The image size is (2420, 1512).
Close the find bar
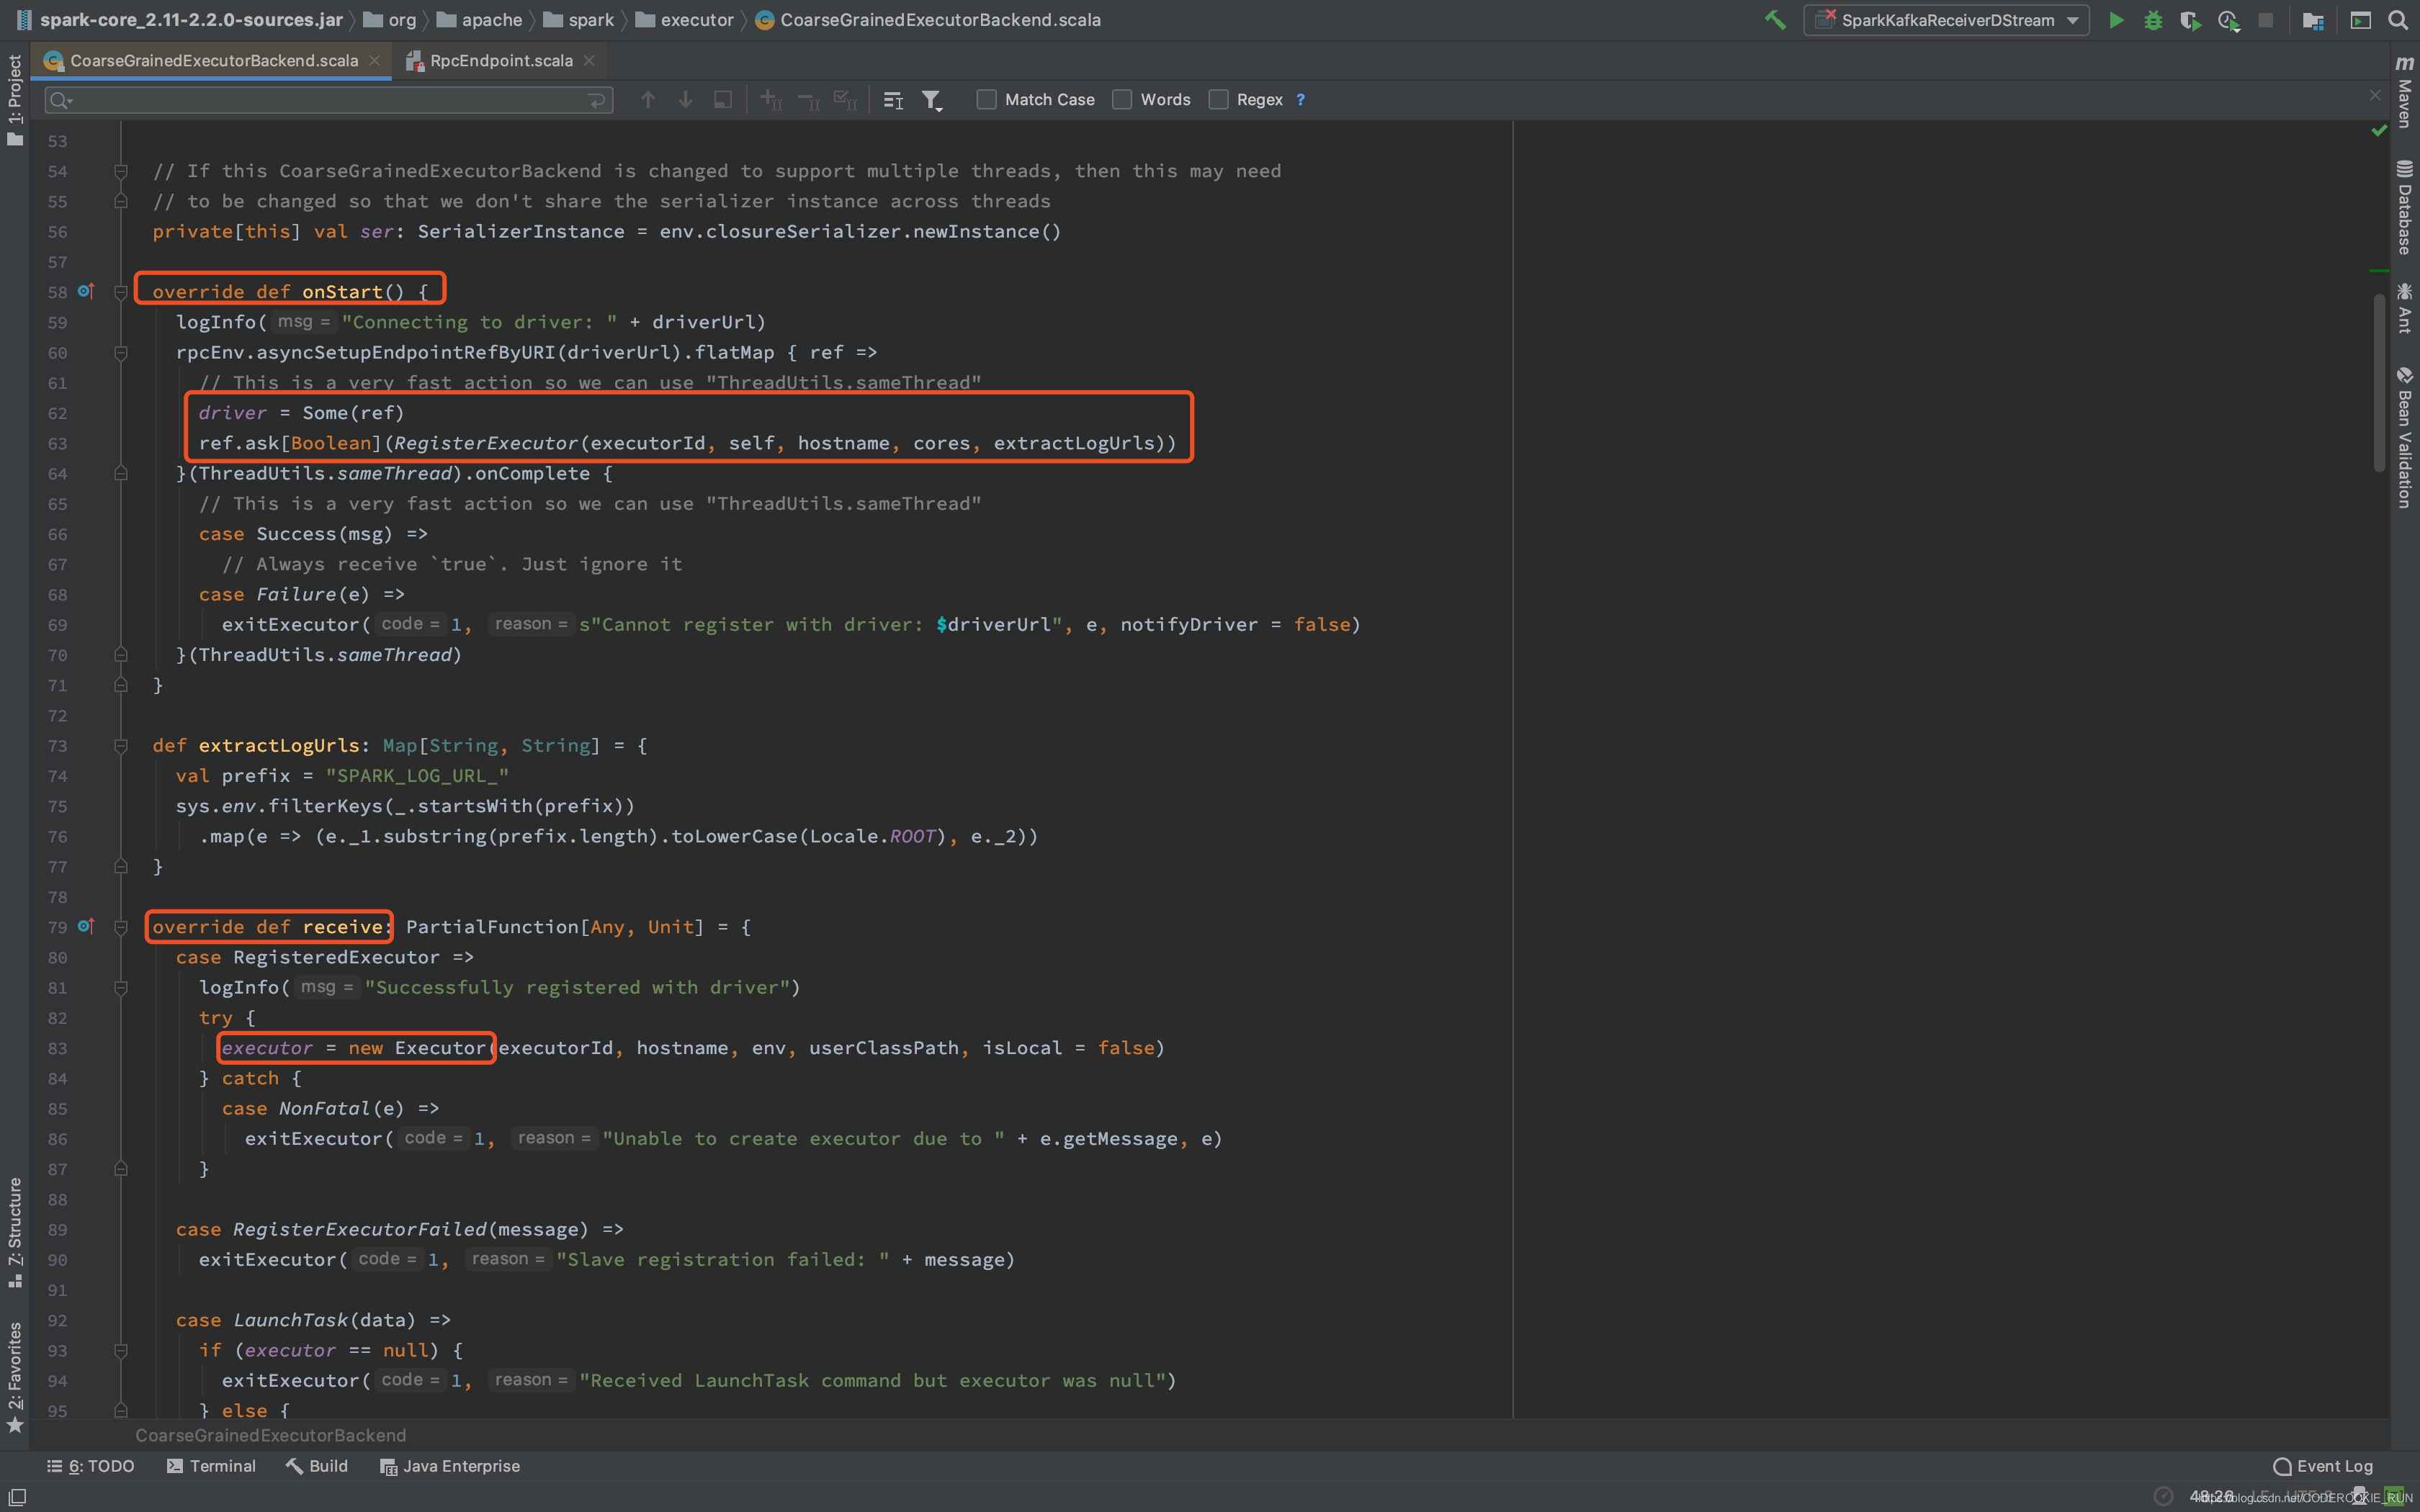pos(2375,95)
